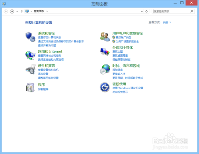Open the 程序 heading link
This screenshot has width=199, height=154.
(x=41, y=85)
